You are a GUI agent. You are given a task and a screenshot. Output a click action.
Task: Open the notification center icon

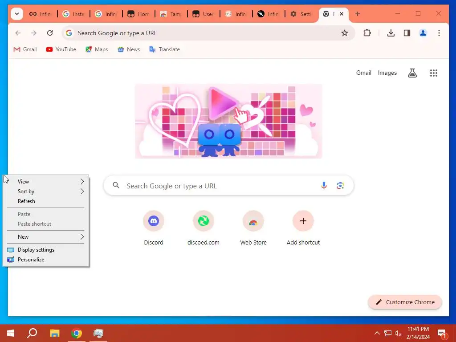tap(442, 333)
